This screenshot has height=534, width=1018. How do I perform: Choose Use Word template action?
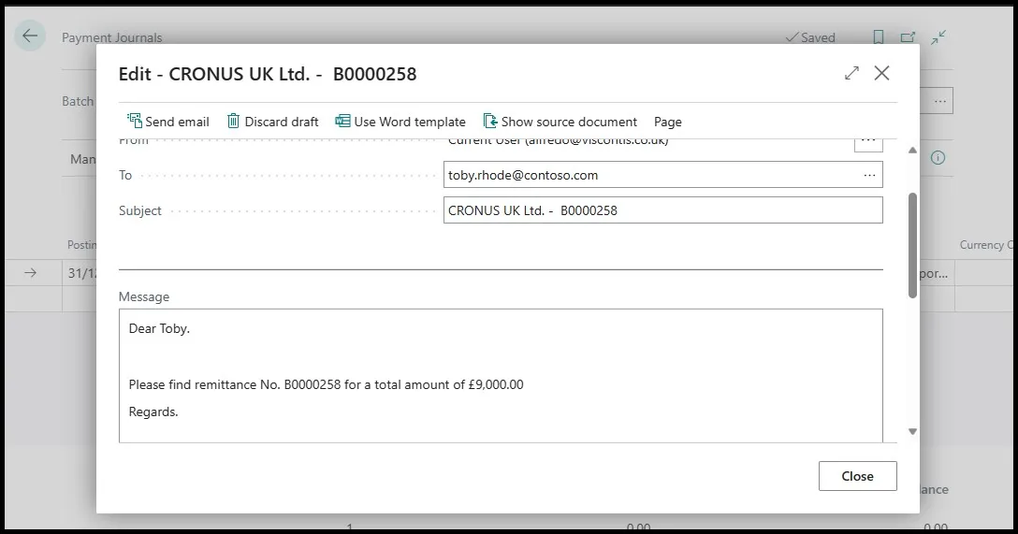coord(400,122)
